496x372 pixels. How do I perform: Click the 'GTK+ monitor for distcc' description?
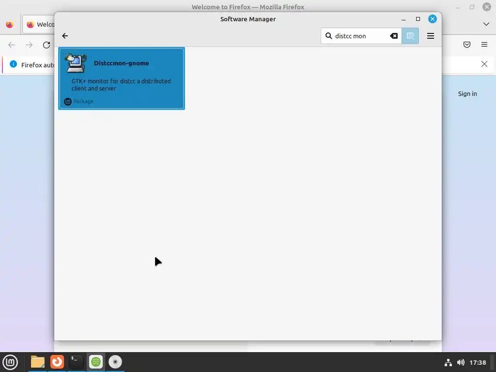pyautogui.click(x=121, y=84)
